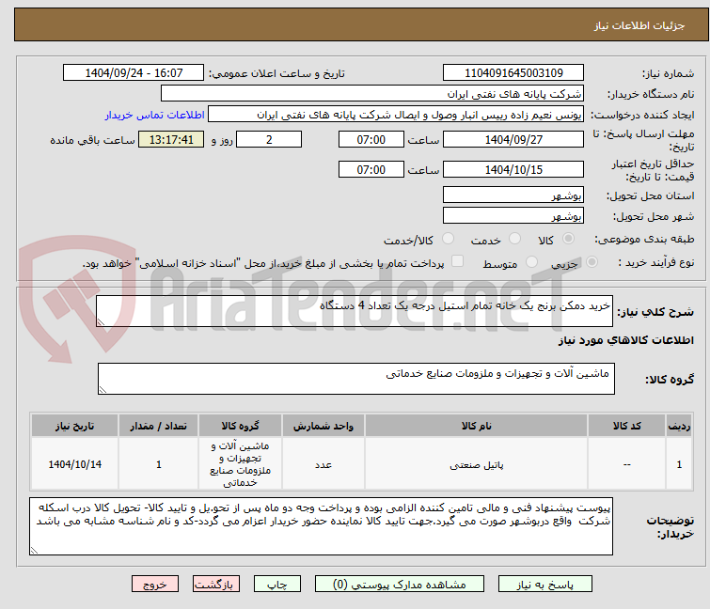The height and width of the screenshot is (609, 710).
Task: Click the اطلاعات کالاهای مورد نیاز heading
Action: pos(625,340)
